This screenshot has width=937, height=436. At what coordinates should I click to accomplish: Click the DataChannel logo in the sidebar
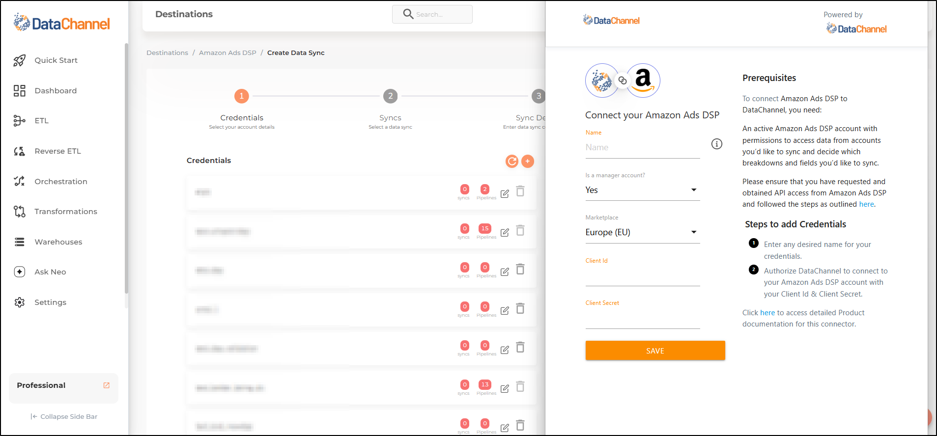tap(61, 23)
